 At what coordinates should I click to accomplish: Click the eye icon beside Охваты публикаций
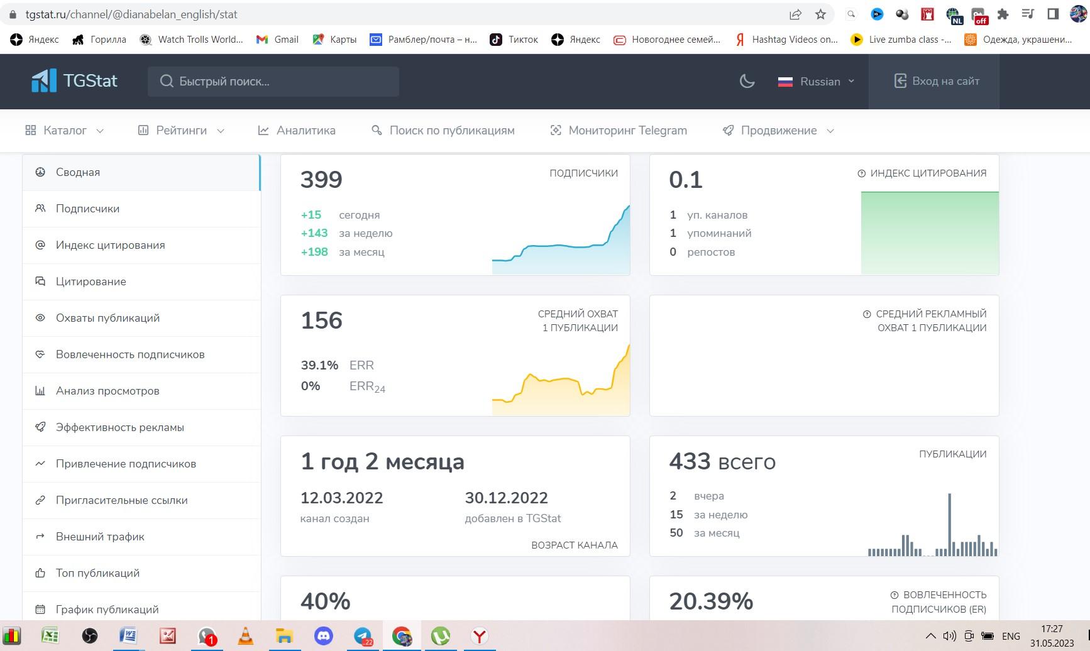point(40,318)
